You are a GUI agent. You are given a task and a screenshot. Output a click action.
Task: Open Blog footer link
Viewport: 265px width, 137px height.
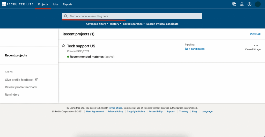194,111
